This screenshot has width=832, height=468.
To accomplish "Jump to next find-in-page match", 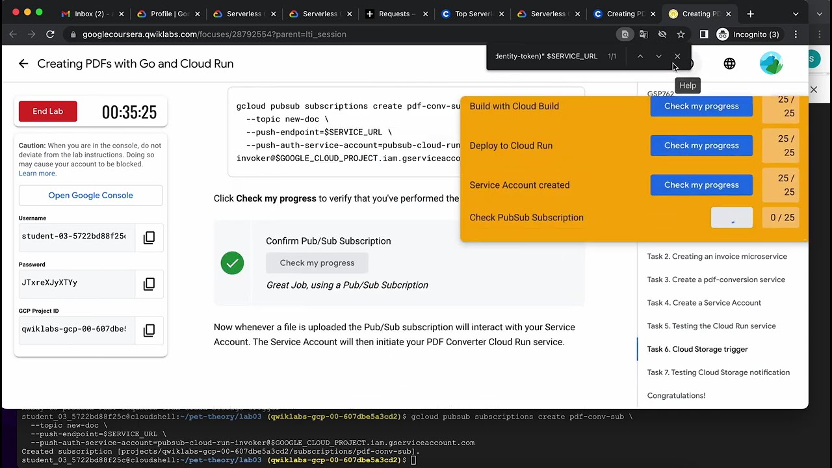I will [x=658, y=57].
